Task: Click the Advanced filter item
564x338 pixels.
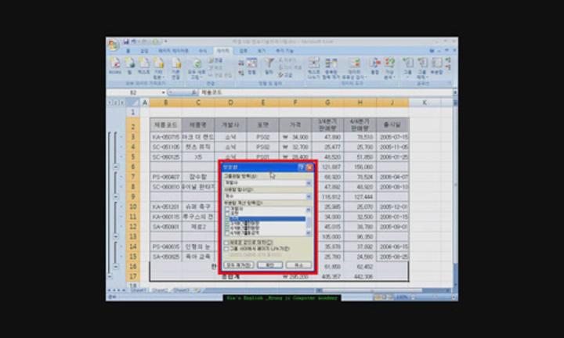Action: tap(285, 75)
